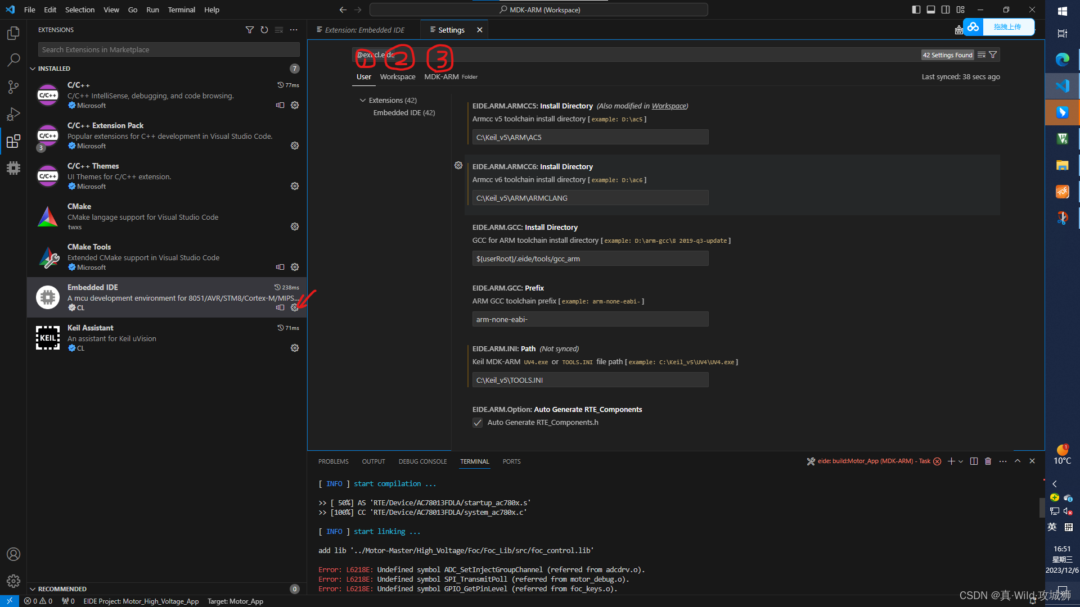The image size is (1080, 607).
Task: Open Windows Start button
Action: pos(1062,11)
